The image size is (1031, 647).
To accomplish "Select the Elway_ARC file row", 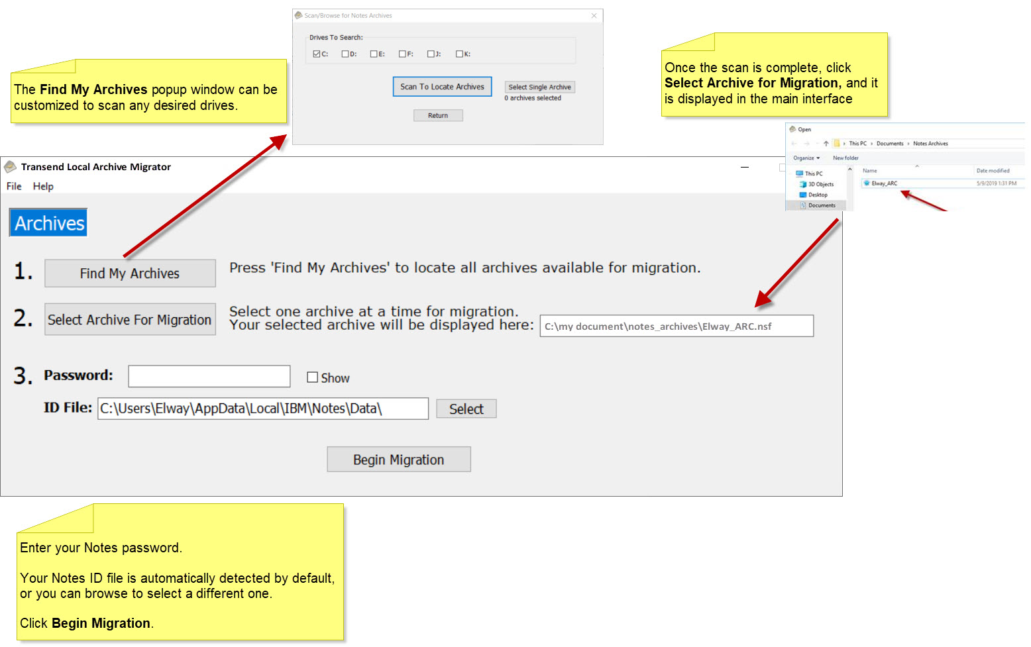I will pos(942,183).
